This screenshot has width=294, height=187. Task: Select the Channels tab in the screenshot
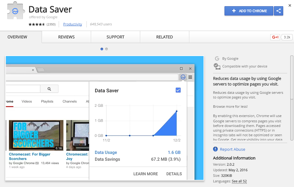[69, 101]
